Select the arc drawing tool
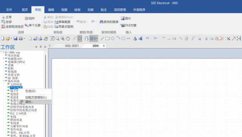Image resolution: width=242 pixels, height=137 pixels. pos(118,38)
